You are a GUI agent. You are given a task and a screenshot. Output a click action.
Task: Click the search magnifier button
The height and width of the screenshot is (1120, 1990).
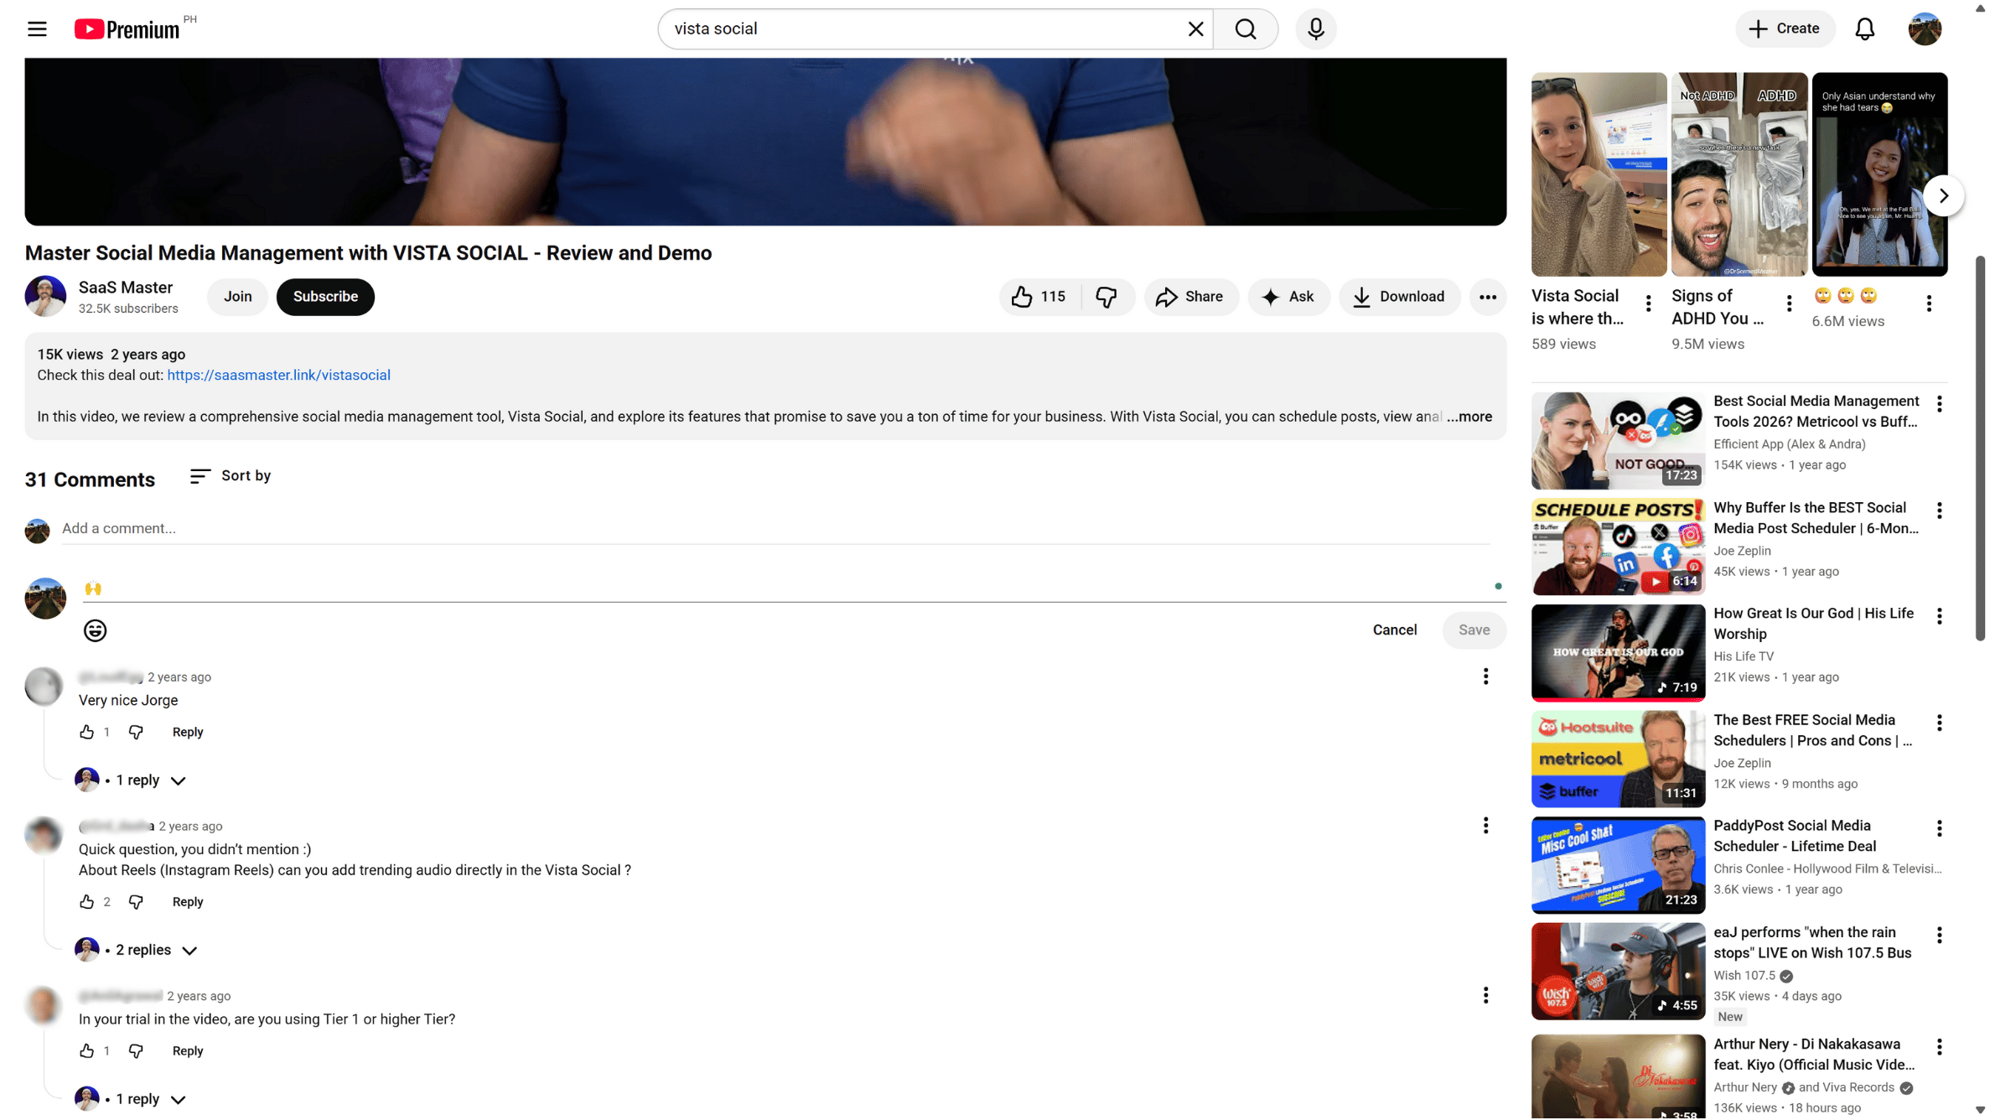coord(1245,29)
